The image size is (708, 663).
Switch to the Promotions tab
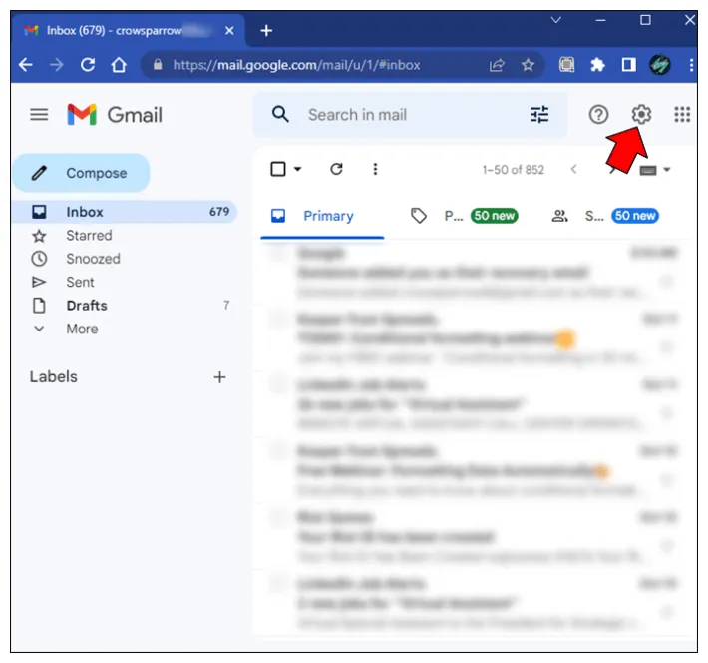(464, 216)
